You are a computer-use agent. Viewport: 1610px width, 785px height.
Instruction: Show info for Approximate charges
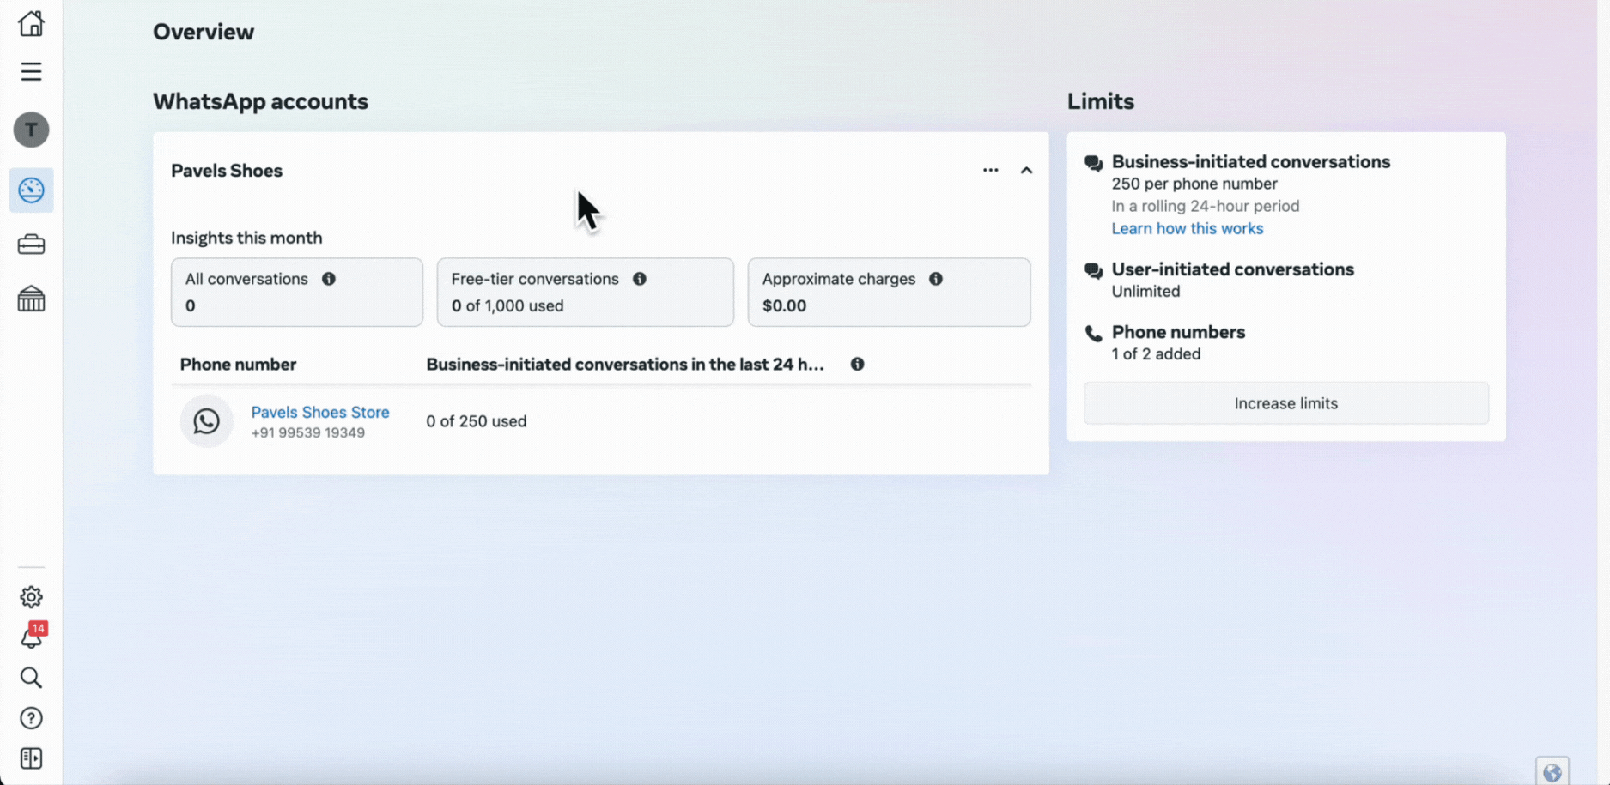(936, 279)
